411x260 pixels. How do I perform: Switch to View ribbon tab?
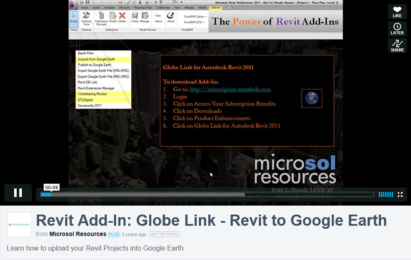coord(177,8)
